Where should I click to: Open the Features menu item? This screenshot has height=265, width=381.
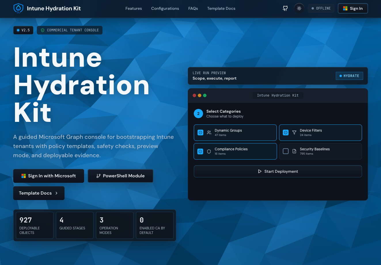(x=134, y=8)
